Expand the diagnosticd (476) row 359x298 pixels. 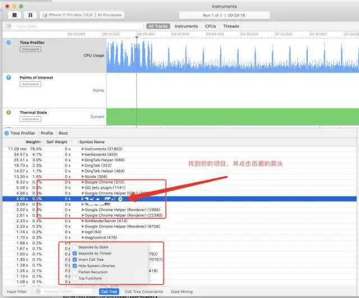pyautogui.click(x=83, y=237)
